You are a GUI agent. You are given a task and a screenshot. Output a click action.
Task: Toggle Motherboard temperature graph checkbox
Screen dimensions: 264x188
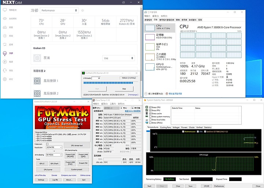pos(183,132)
